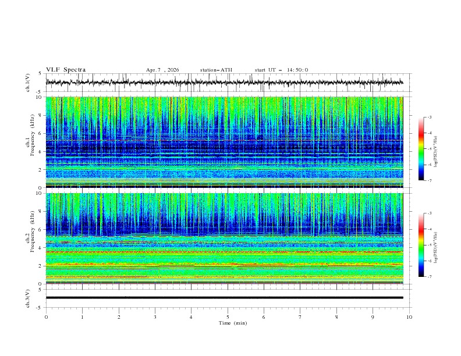
Task: Click time axis tick label "4"
Action: point(191,317)
